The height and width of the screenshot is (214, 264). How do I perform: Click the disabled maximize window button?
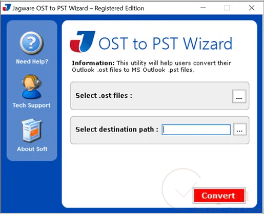227,8
